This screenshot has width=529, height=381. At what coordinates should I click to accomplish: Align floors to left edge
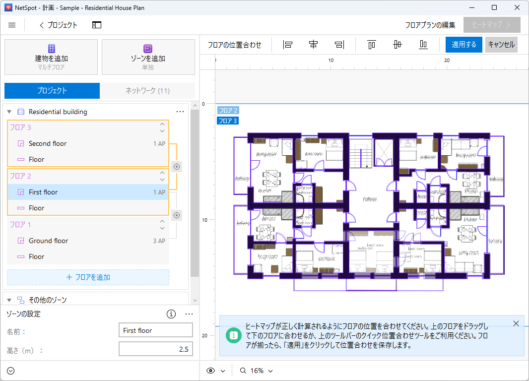[x=288, y=45]
